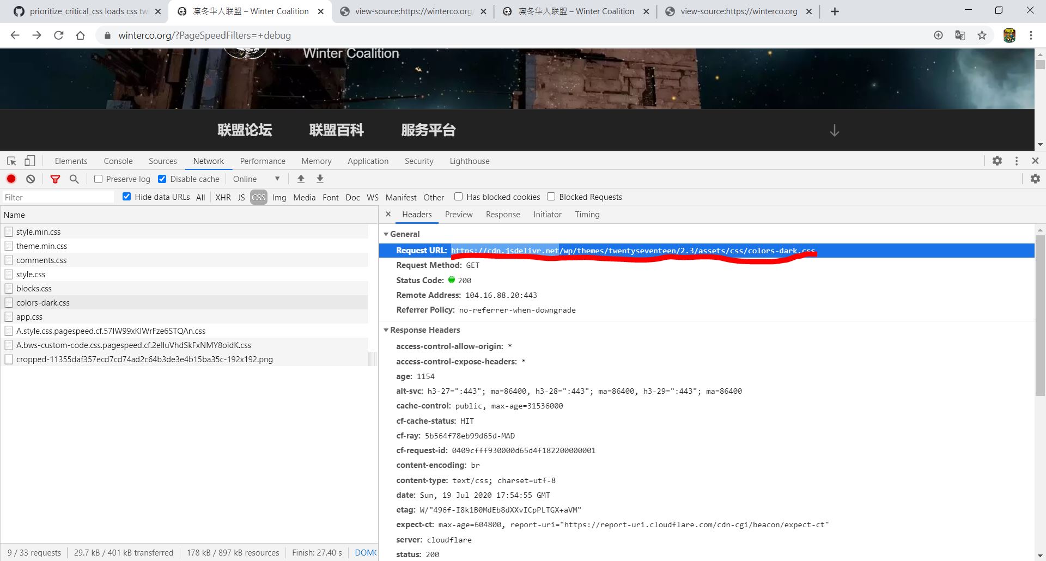Select style.min.css request row
The image size is (1046, 561).
coord(185,231)
